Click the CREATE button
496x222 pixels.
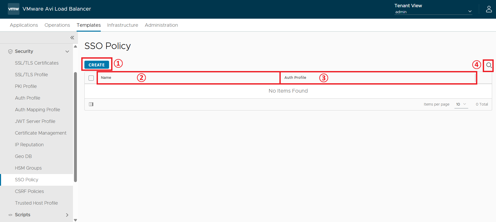(x=97, y=65)
